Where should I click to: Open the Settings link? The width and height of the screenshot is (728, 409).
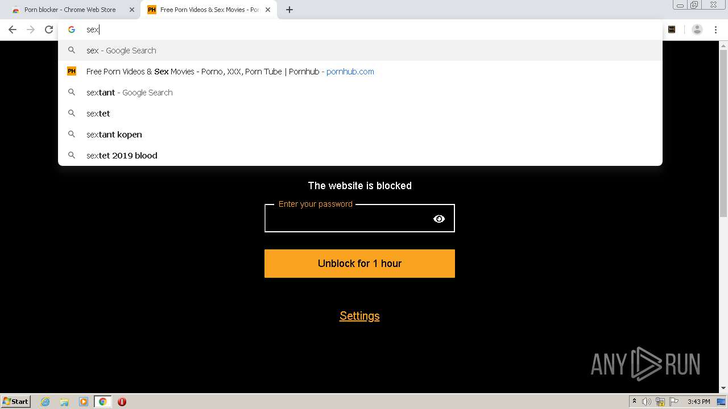[359, 316]
